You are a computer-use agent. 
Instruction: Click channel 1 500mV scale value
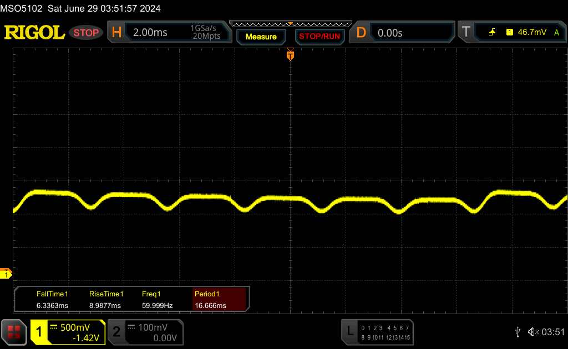point(75,327)
